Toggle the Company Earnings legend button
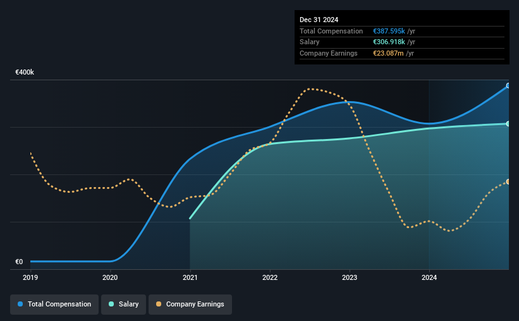The width and height of the screenshot is (519, 321). [x=190, y=304]
